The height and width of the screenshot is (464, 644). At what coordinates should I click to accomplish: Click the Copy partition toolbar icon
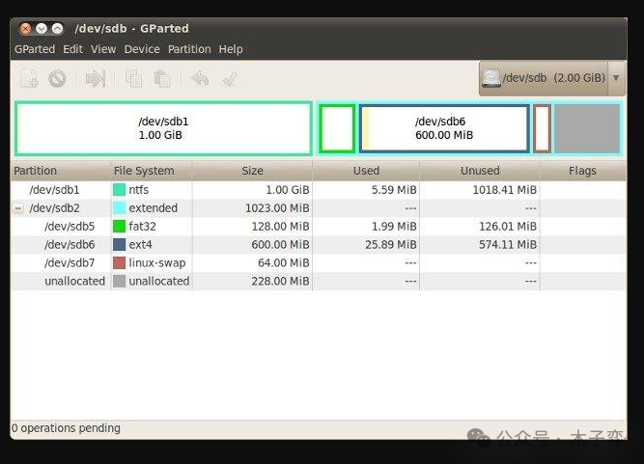pos(133,78)
